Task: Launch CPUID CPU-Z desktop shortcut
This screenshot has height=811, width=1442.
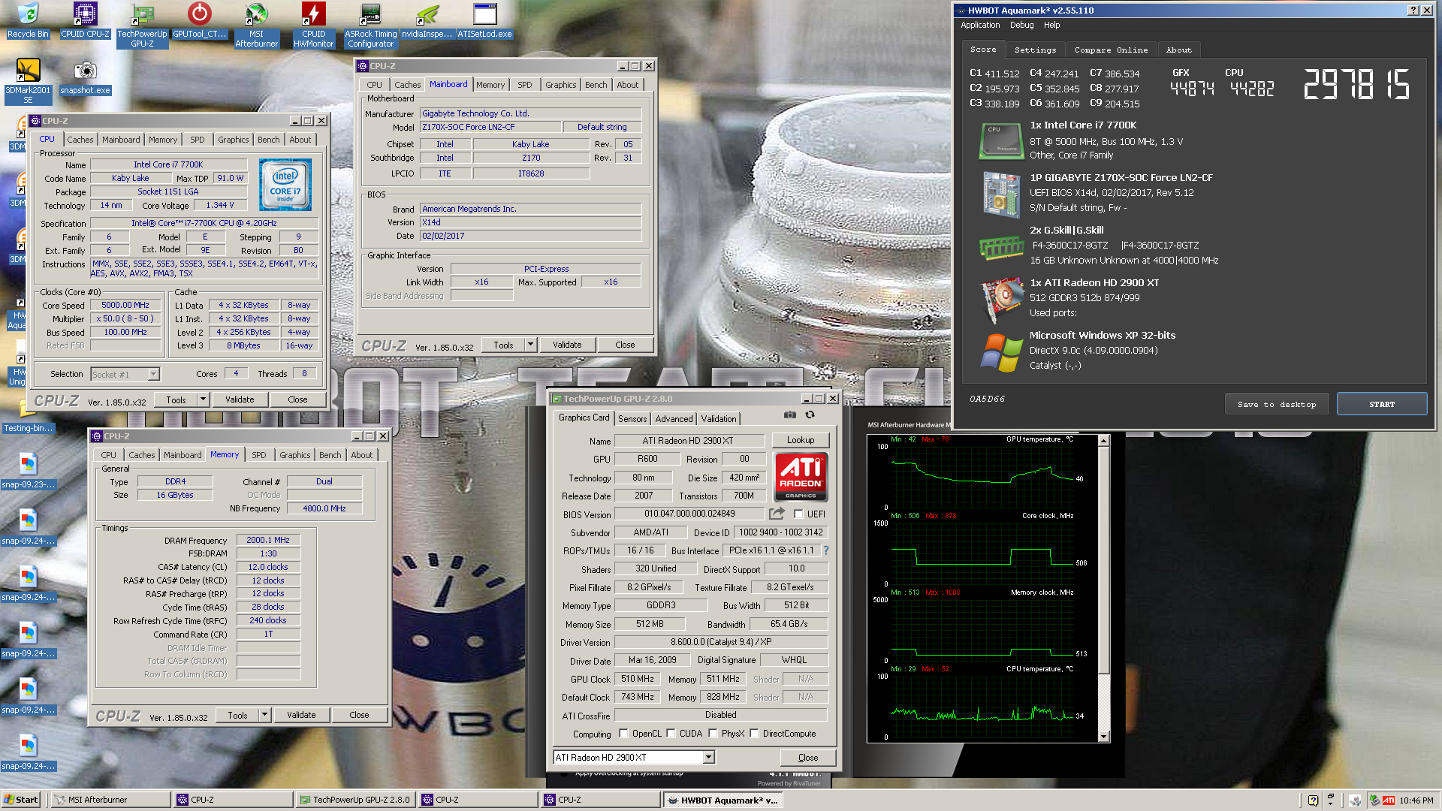Action: click(85, 20)
